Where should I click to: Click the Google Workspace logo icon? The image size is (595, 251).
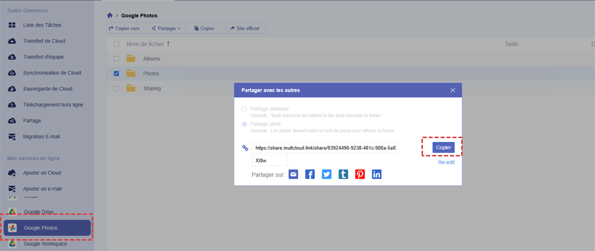(x=13, y=244)
